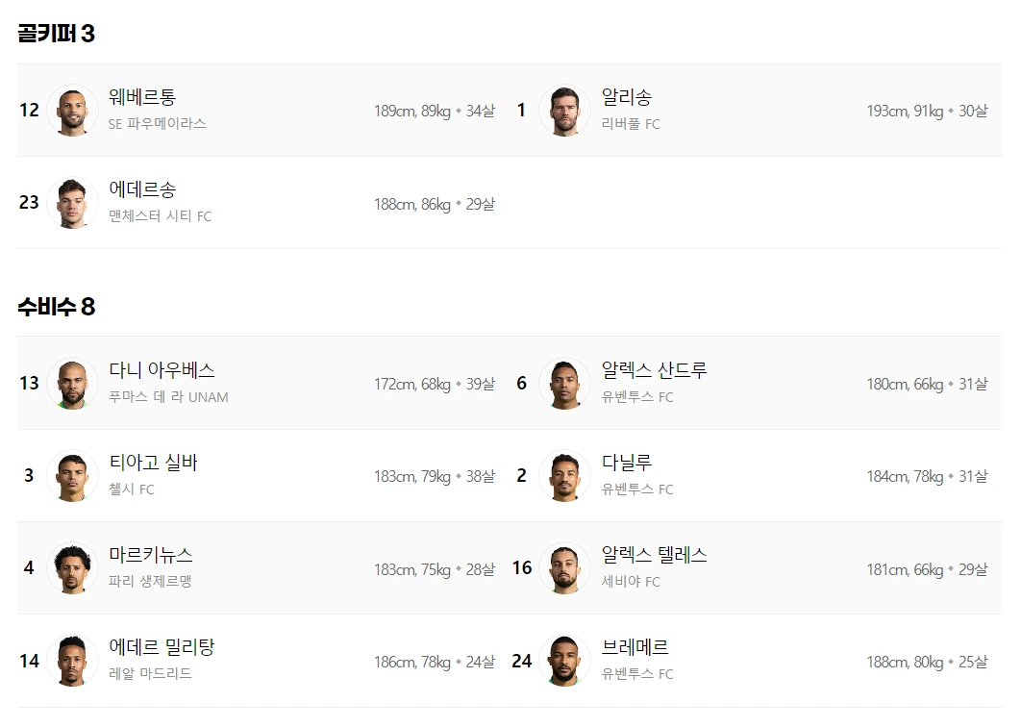Click 알리송 player portrait

click(564, 110)
